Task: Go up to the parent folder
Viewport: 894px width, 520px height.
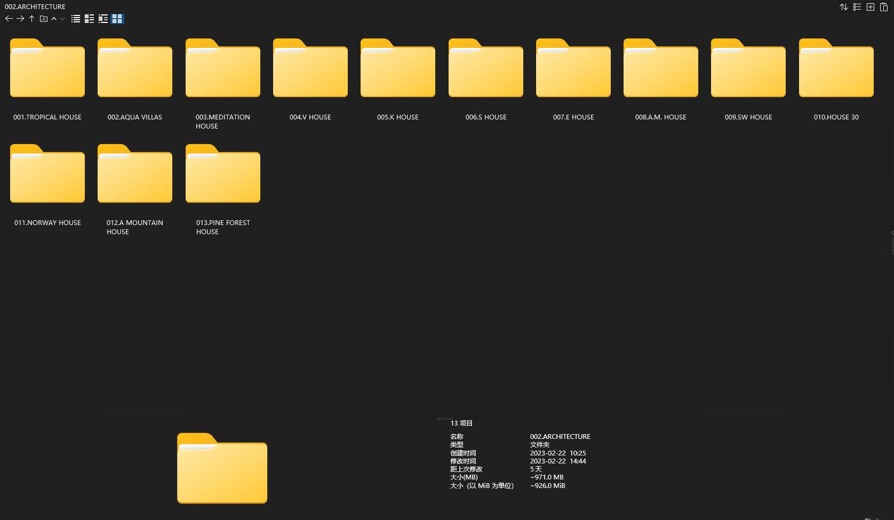Action: click(32, 19)
